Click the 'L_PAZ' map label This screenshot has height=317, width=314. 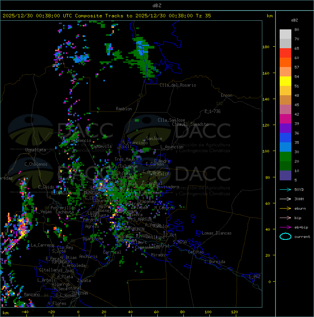(255, 277)
